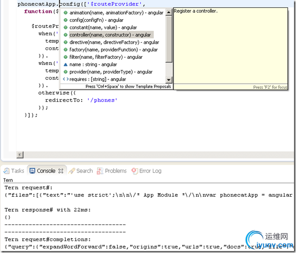296x253 pixels.
Task: Click proposal list scroll down arrow
Action: tap(169, 80)
